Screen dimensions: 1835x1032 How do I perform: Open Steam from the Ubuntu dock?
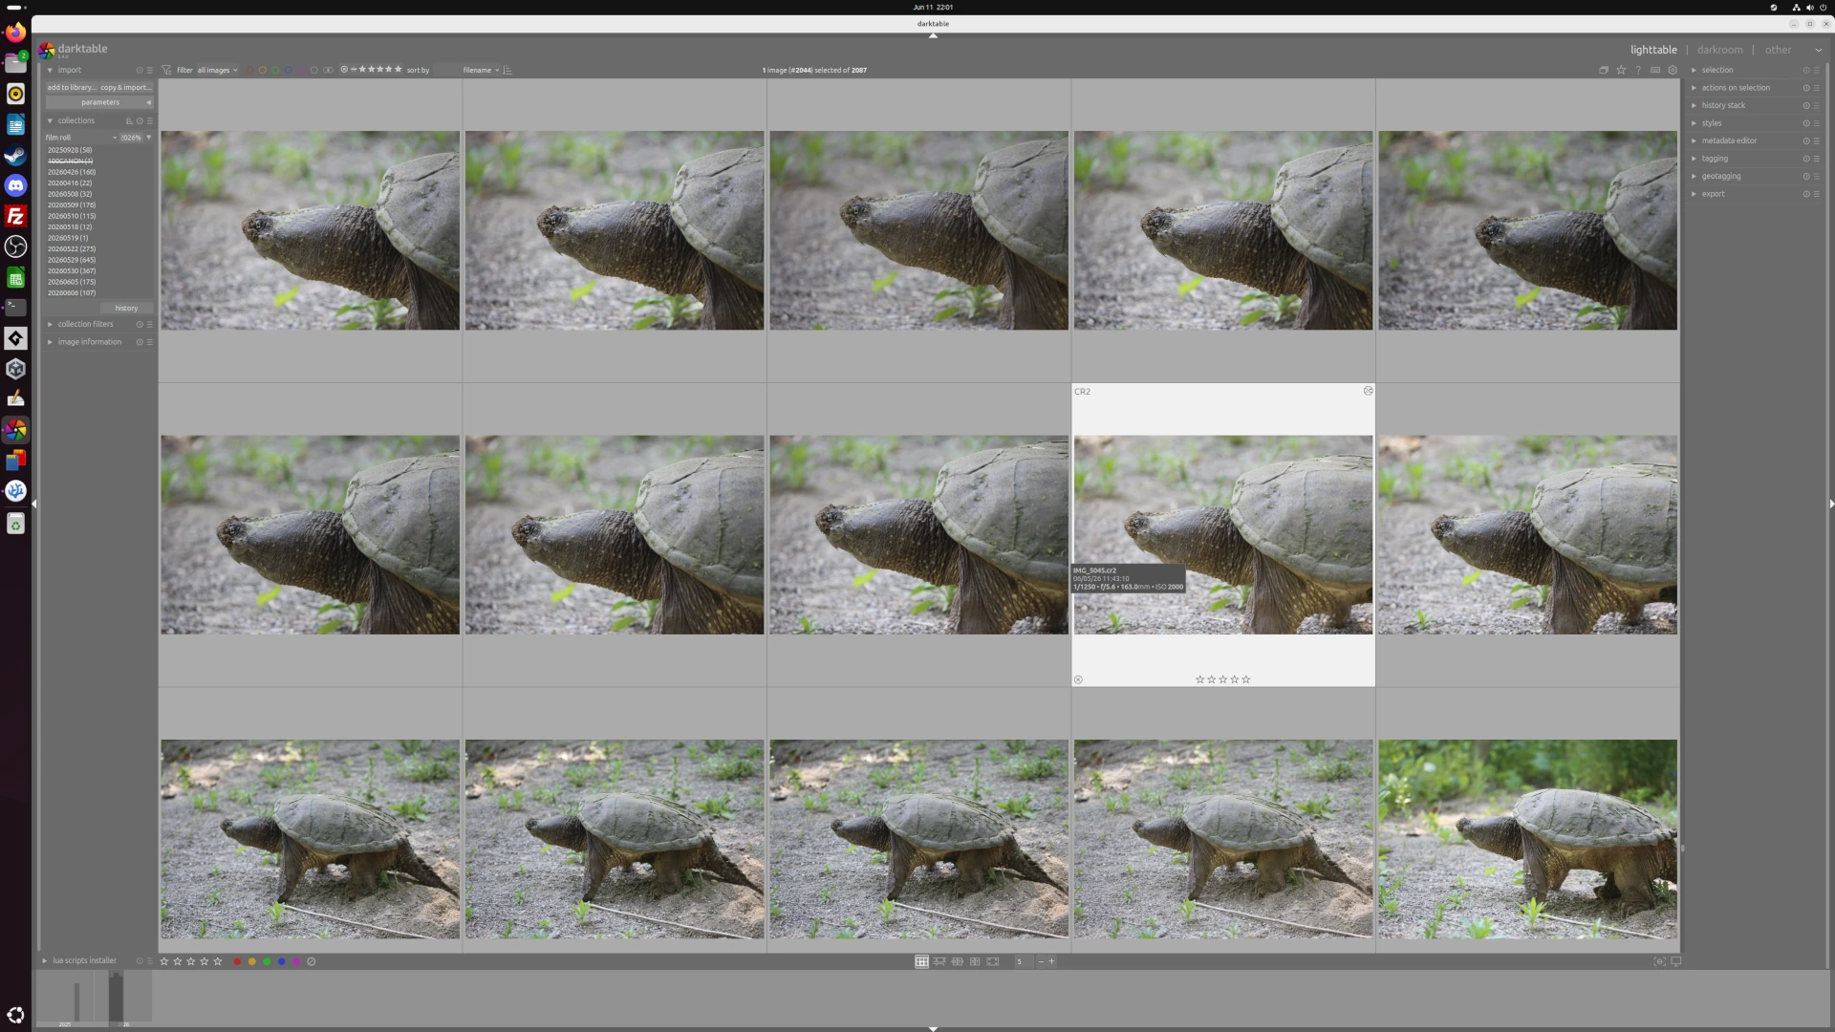tap(15, 155)
